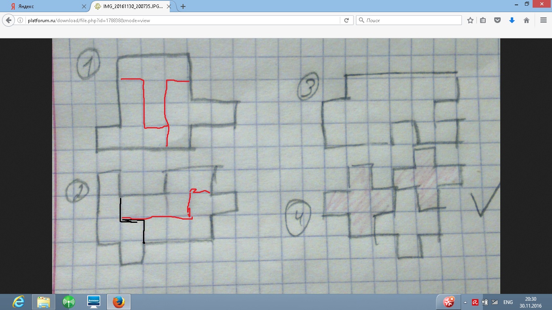Open the Downloads arrow icon
The height and width of the screenshot is (310, 552).
tap(512, 20)
